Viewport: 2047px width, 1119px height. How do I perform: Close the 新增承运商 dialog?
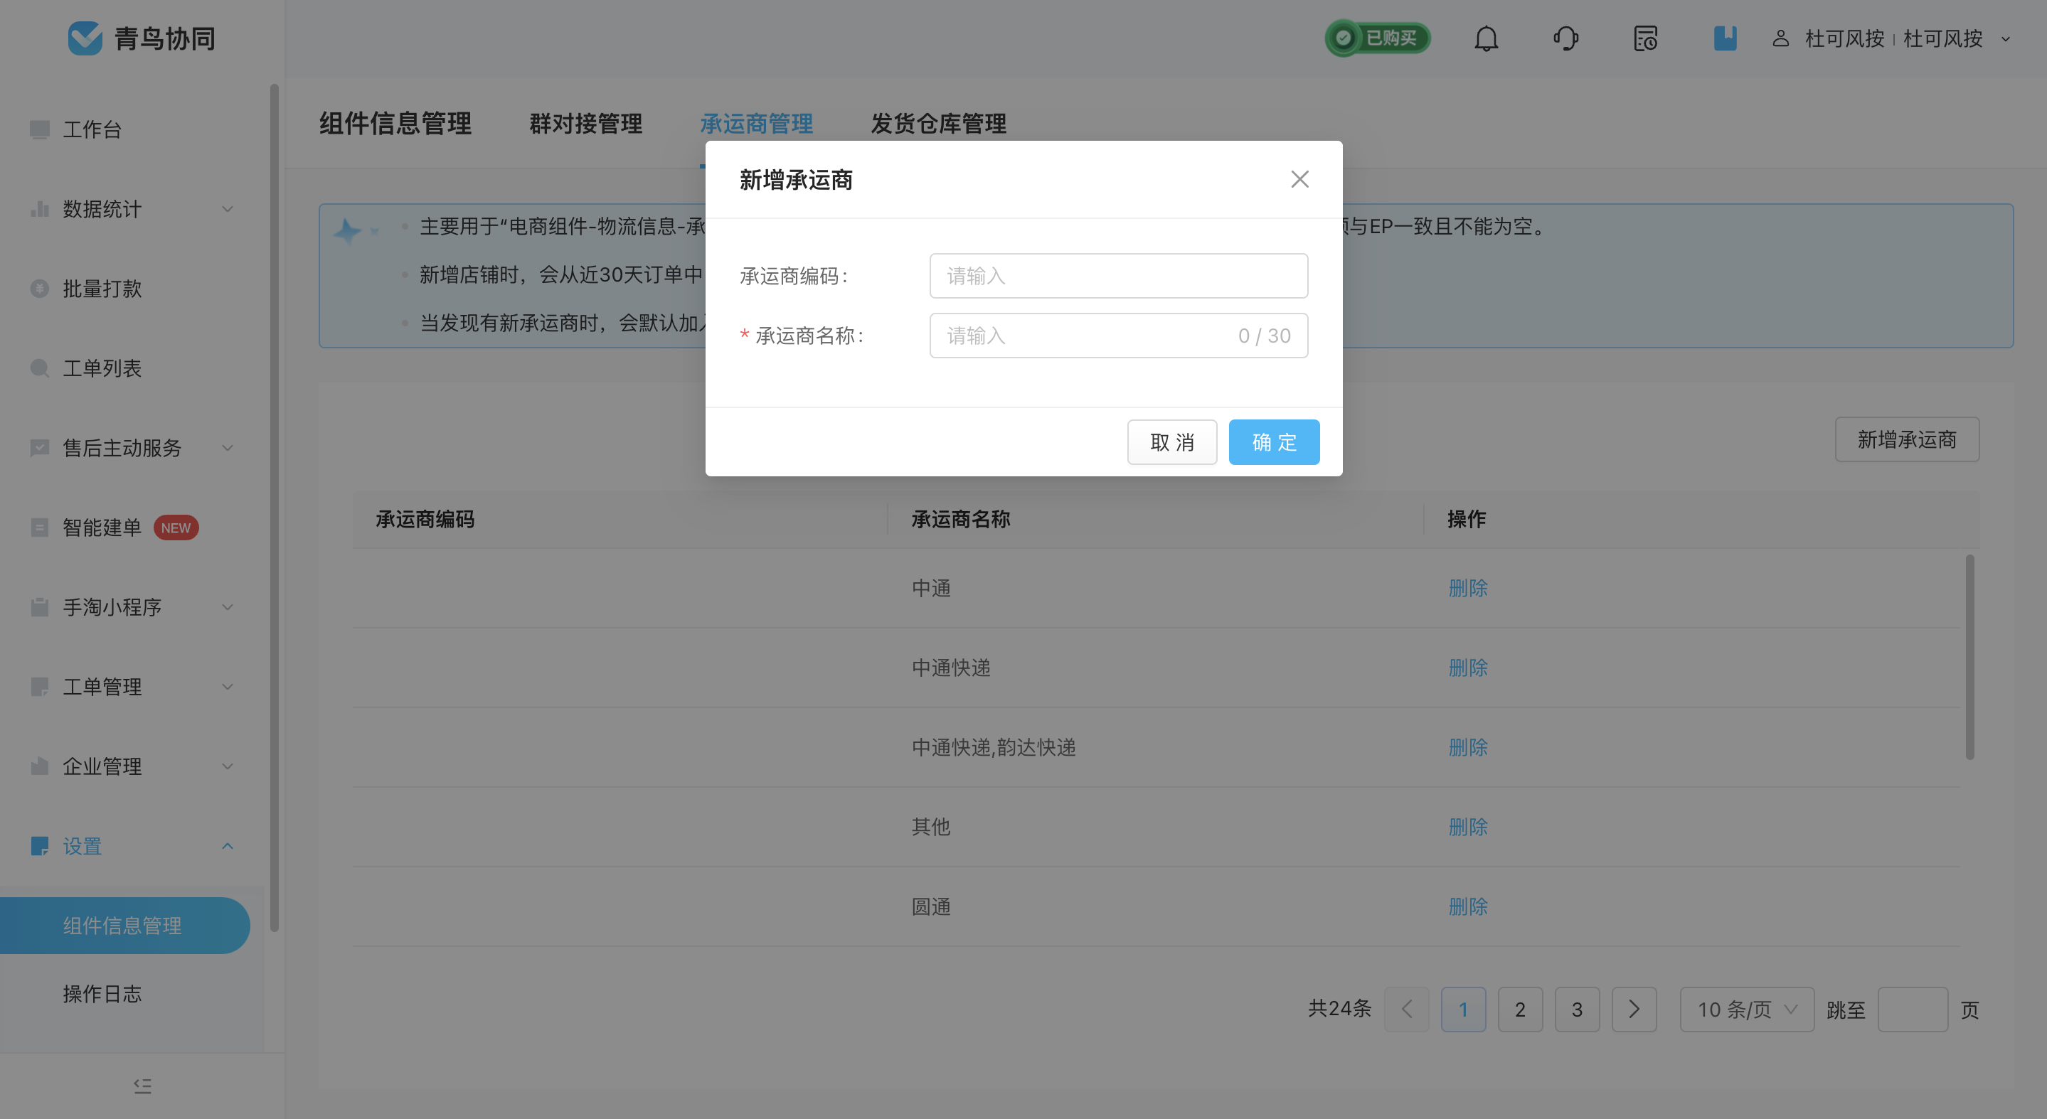click(x=1299, y=179)
